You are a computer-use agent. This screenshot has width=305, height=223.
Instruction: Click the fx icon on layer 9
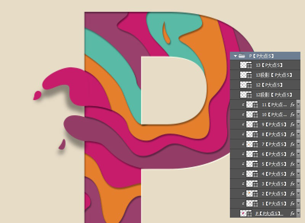(x=293, y=124)
